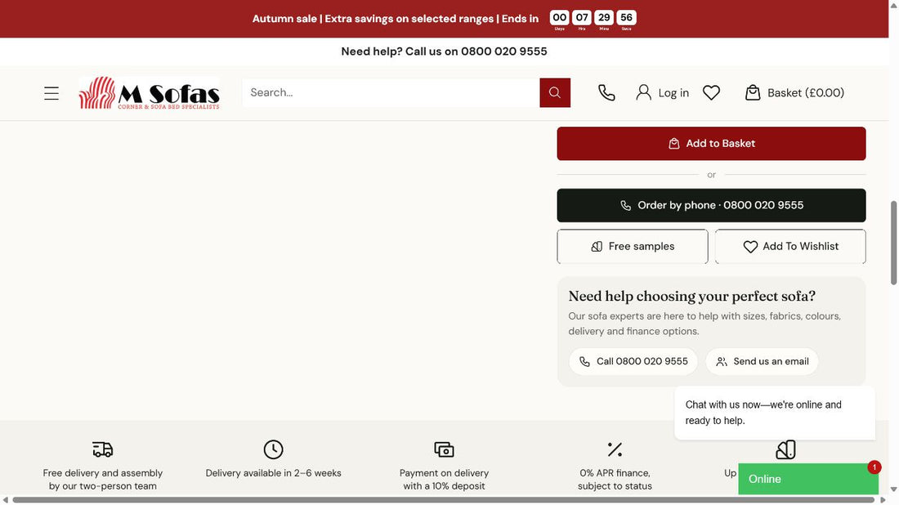Click Call 0800 020 9555 pill button
Viewport: 899px width, 505px height.
pos(633,362)
